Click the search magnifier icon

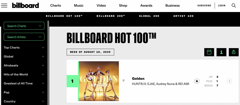tap(234, 6)
